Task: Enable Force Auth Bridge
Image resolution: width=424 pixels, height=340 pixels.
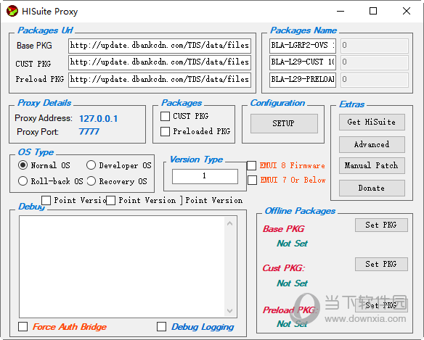Action: tap(23, 326)
